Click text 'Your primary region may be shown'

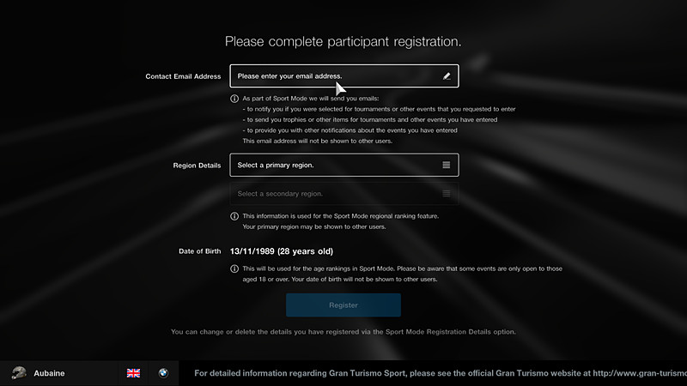[314, 226]
